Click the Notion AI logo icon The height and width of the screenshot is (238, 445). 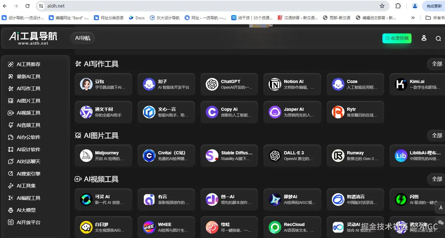pos(275,84)
